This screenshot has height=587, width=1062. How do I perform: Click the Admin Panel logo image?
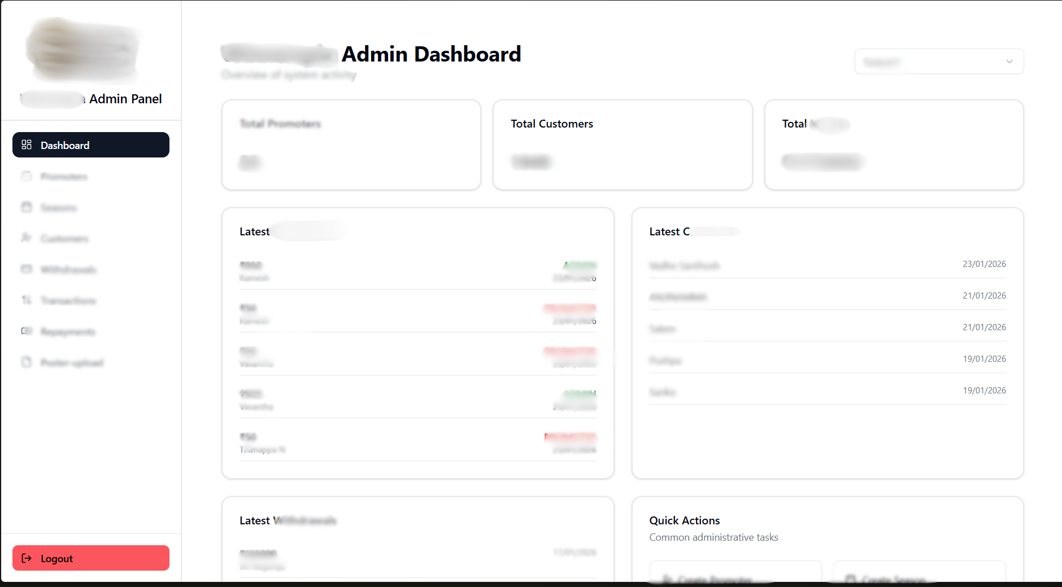pyautogui.click(x=84, y=50)
